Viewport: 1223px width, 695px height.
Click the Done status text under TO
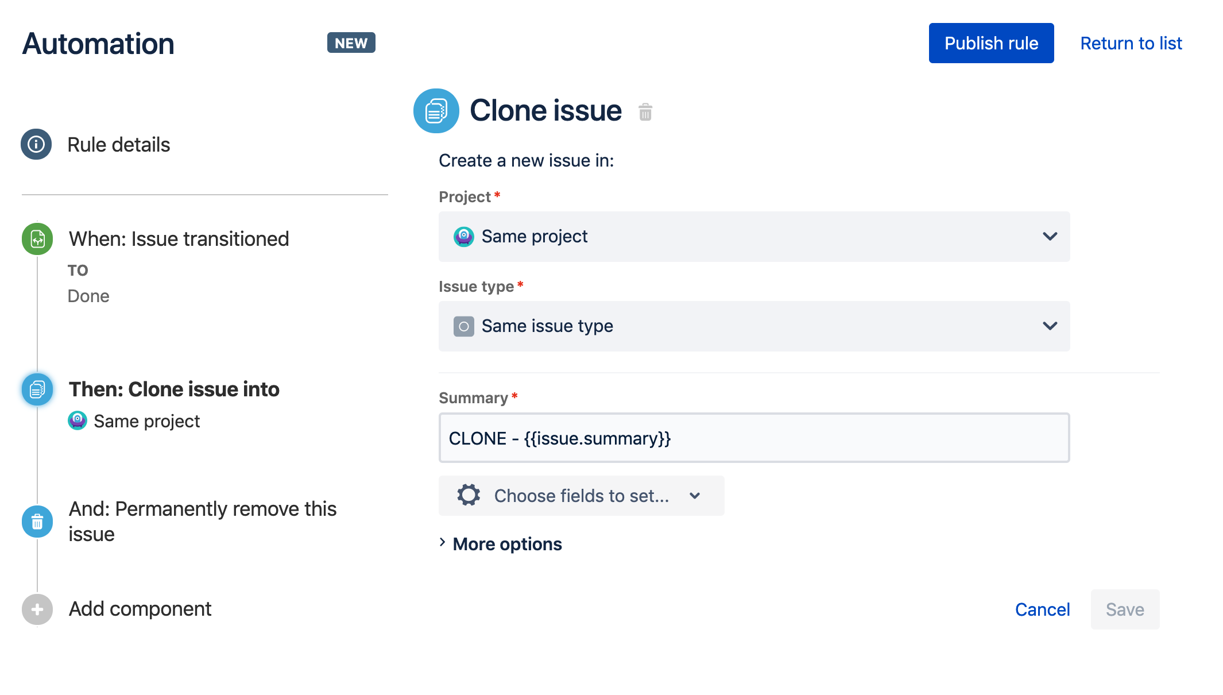[88, 296]
